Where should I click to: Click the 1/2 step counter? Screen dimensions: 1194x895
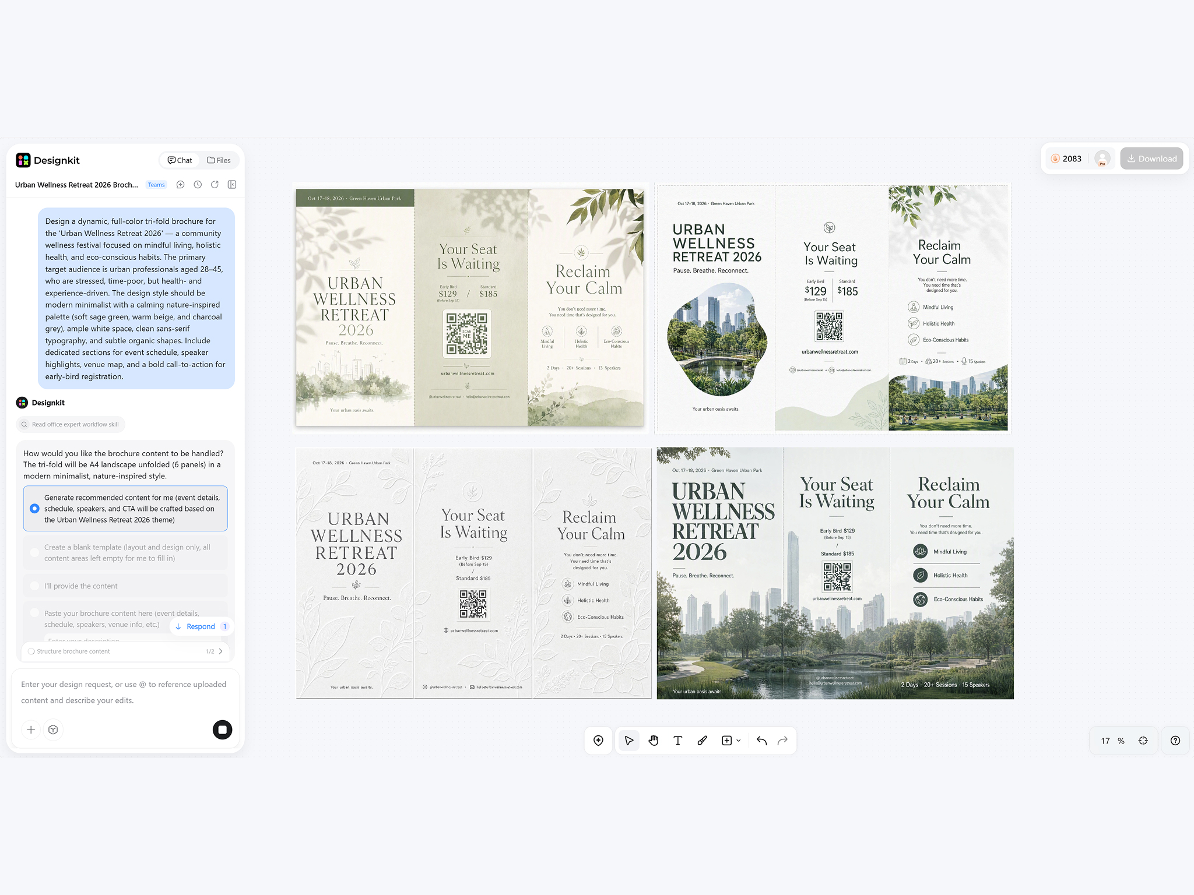[210, 651]
